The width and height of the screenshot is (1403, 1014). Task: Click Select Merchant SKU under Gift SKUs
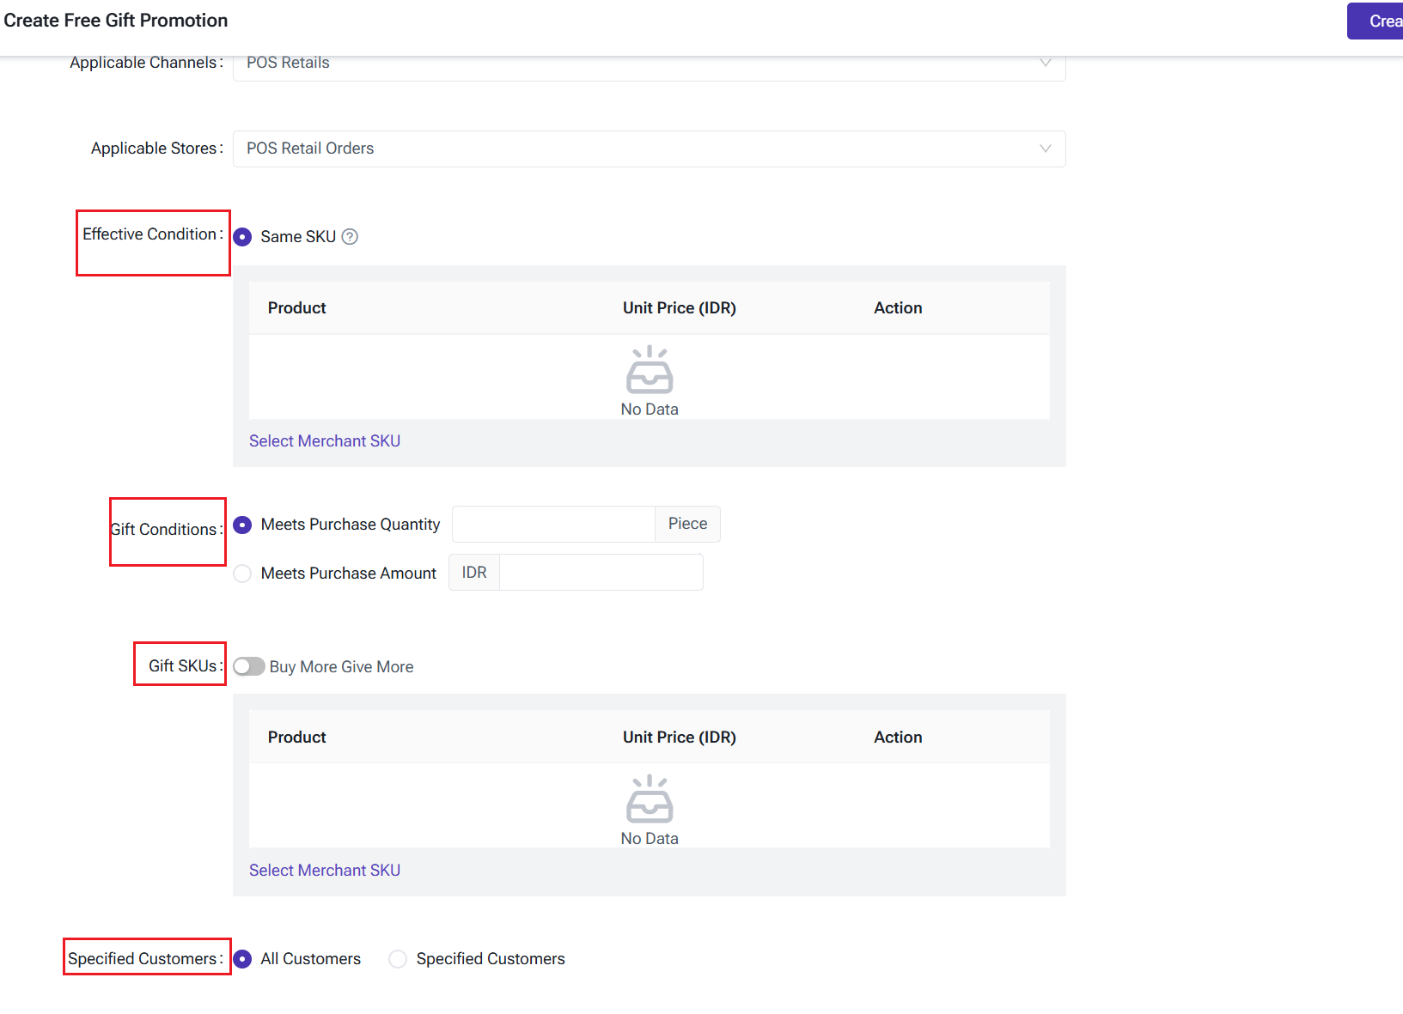coord(325,871)
